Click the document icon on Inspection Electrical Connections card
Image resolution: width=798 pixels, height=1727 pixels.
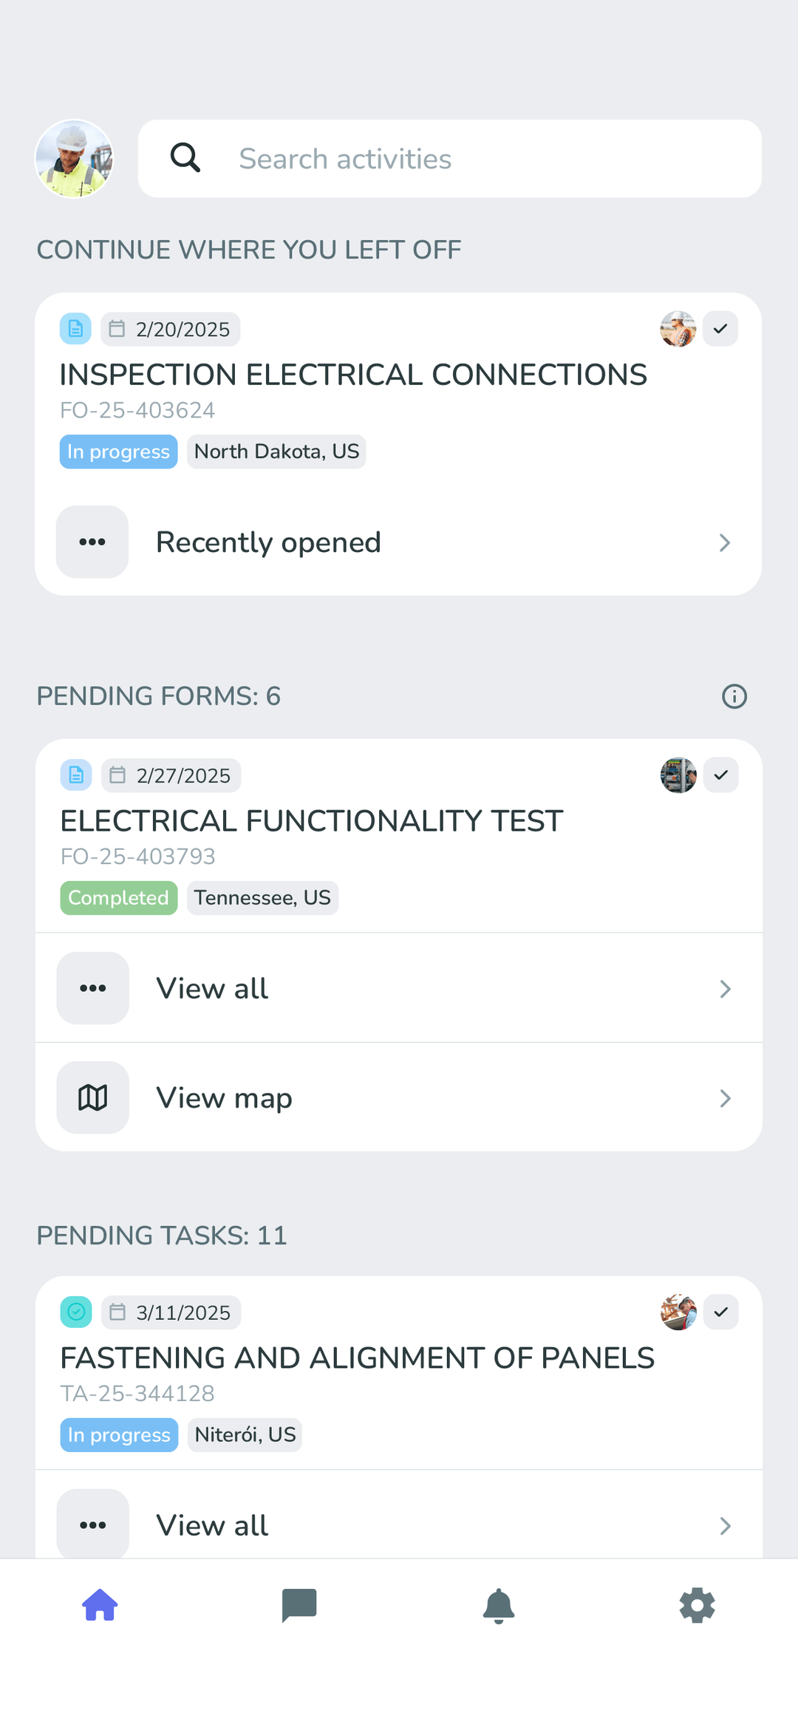click(x=75, y=329)
